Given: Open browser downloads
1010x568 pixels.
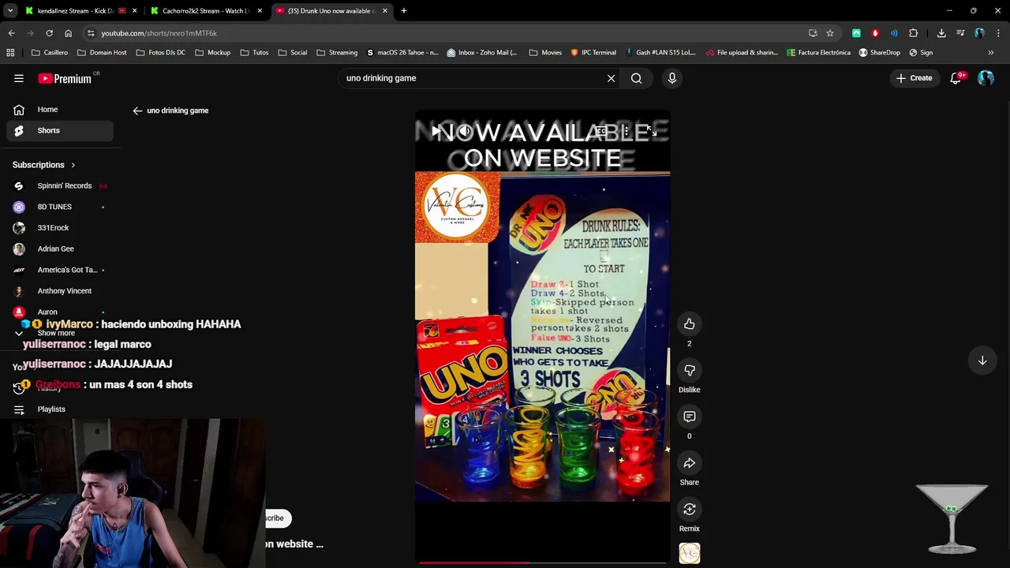Looking at the screenshot, I should [x=941, y=33].
